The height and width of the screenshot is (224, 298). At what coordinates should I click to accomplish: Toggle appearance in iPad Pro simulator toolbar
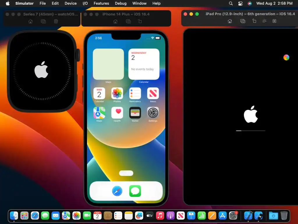264,21
